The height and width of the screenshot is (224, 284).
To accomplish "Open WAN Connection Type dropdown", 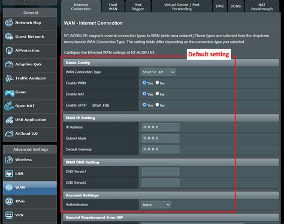I will 158,72.
